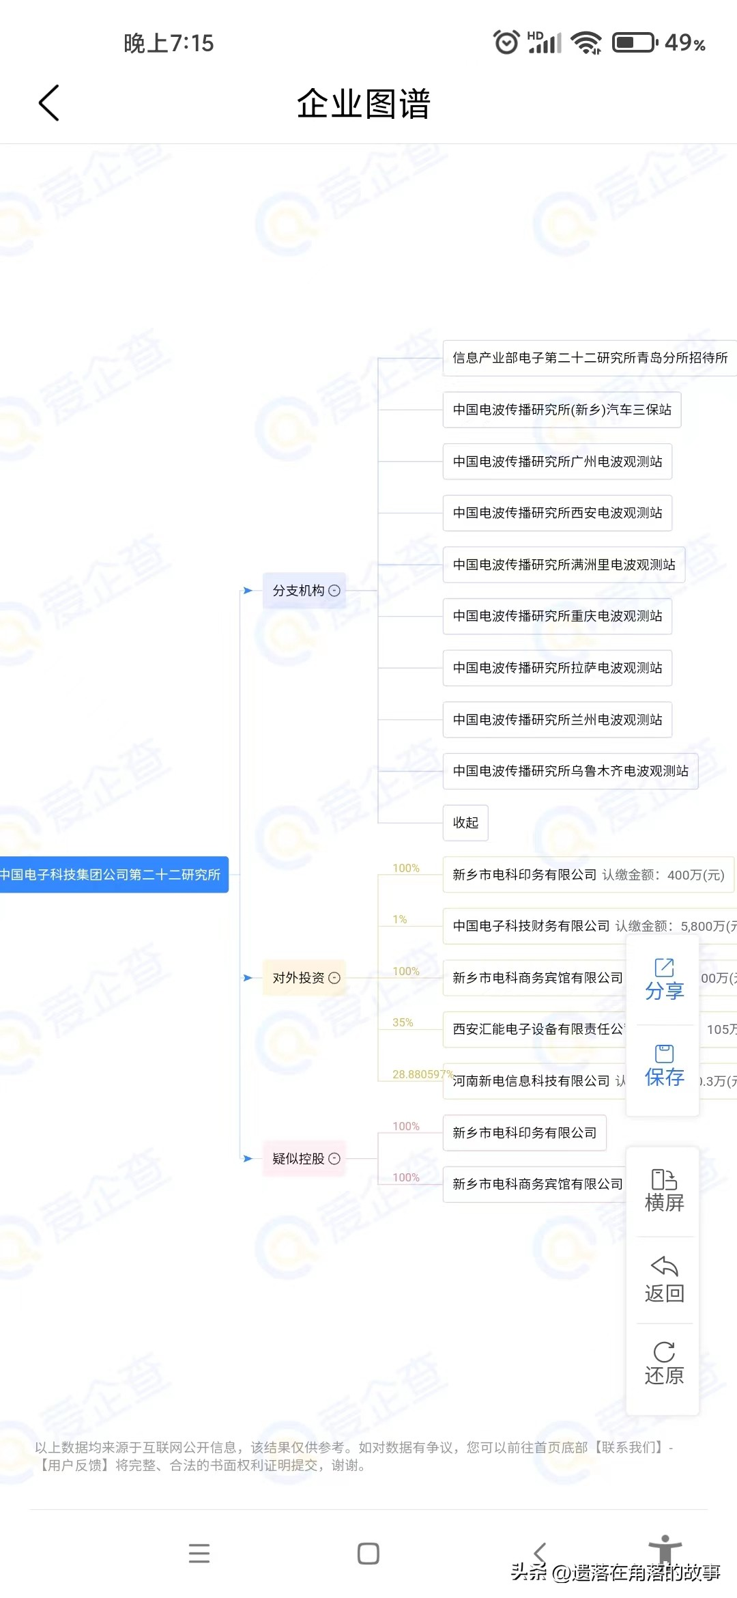This screenshot has height=1598, width=737.
Task: Open 新乡市电科商务宾馆有限公司 under 疑似控股
Action: tap(534, 1184)
